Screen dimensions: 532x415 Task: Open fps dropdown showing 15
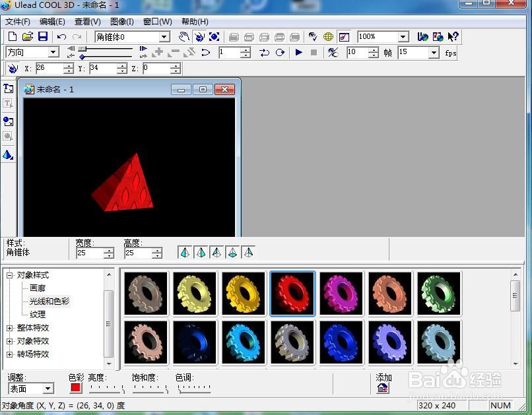pos(434,53)
